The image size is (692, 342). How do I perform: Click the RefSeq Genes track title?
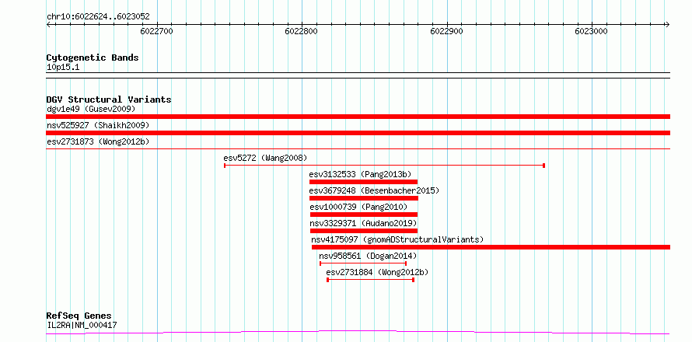pyautogui.click(x=79, y=316)
